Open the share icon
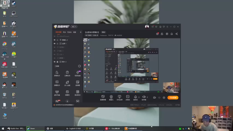The image size is (233, 131). 176,34
